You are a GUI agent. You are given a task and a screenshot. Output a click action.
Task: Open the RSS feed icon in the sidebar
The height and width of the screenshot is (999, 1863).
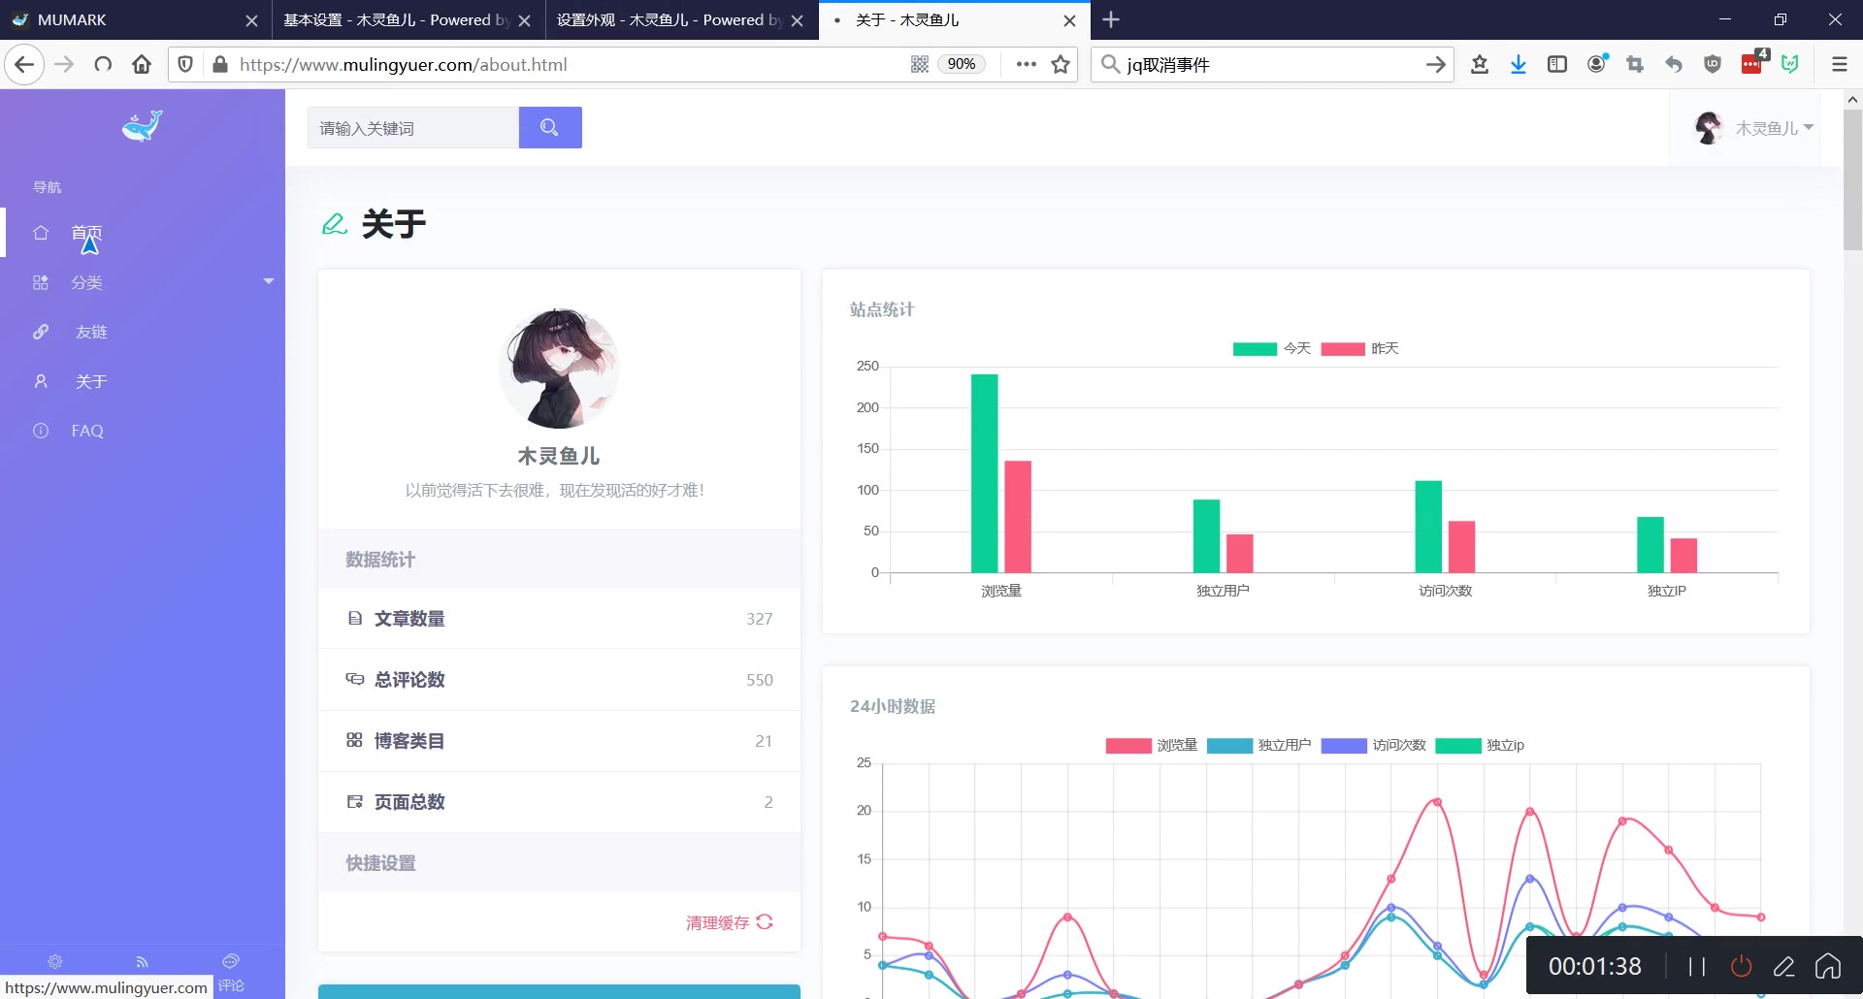pyautogui.click(x=143, y=962)
